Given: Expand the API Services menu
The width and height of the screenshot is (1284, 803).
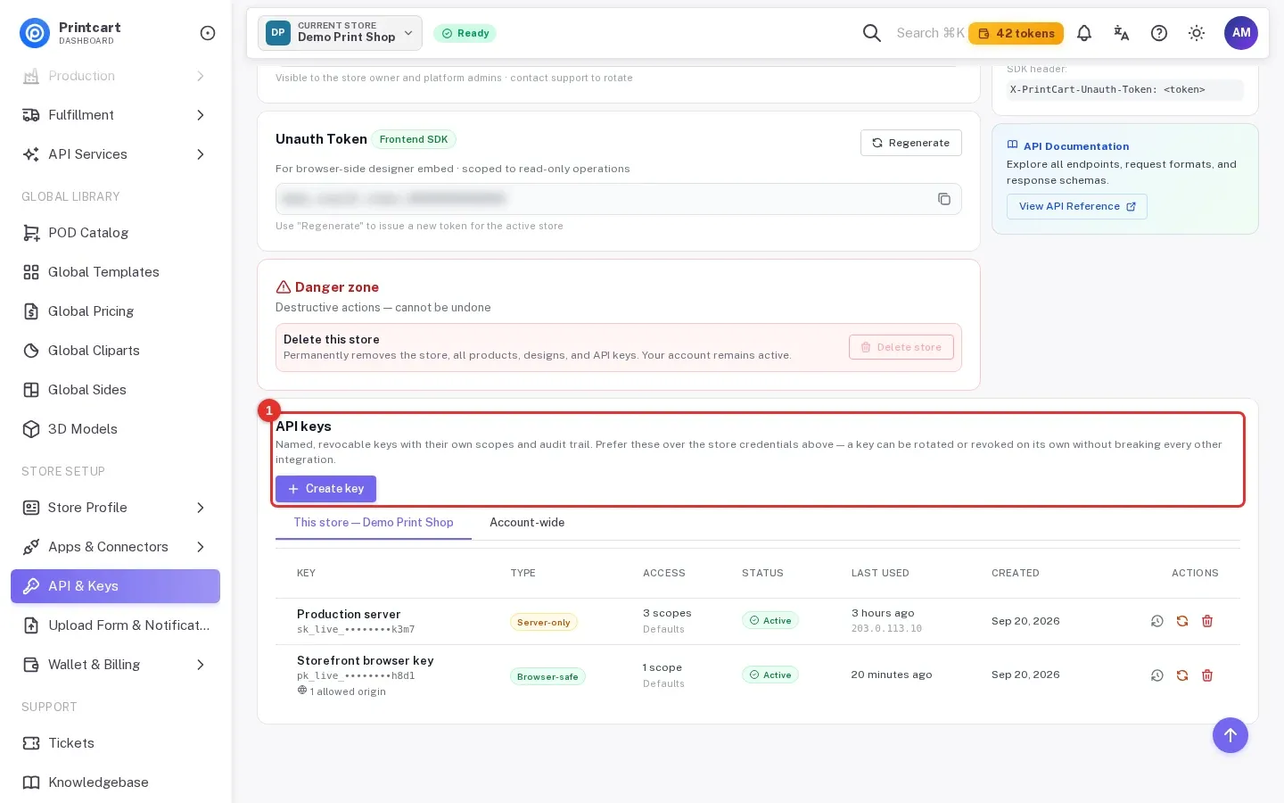Looking at the screenshot, I should click(115, 154).
